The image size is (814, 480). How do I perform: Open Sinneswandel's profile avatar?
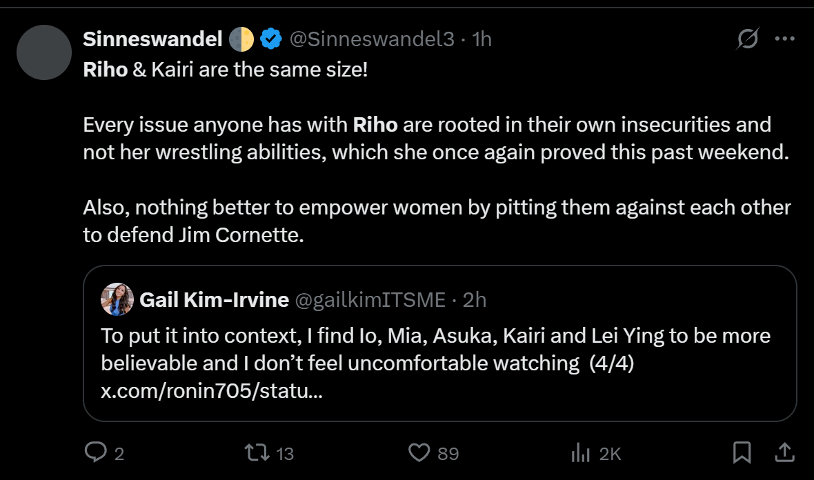43,52
